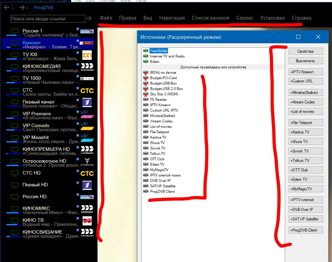Viewport: 332px width, 262px height.
Task: Click the Budget-PCI-Card device icon
Action: [x=146, y=78]
